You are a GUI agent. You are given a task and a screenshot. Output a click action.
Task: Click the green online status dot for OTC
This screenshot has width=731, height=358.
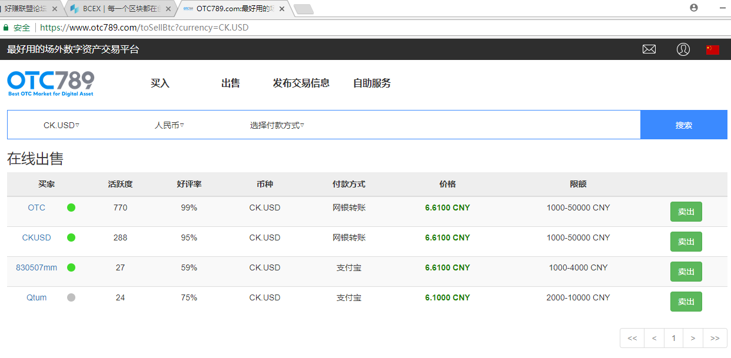pos(71,208)
